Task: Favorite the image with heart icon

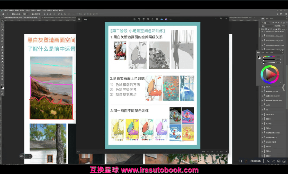Action: 148,19
